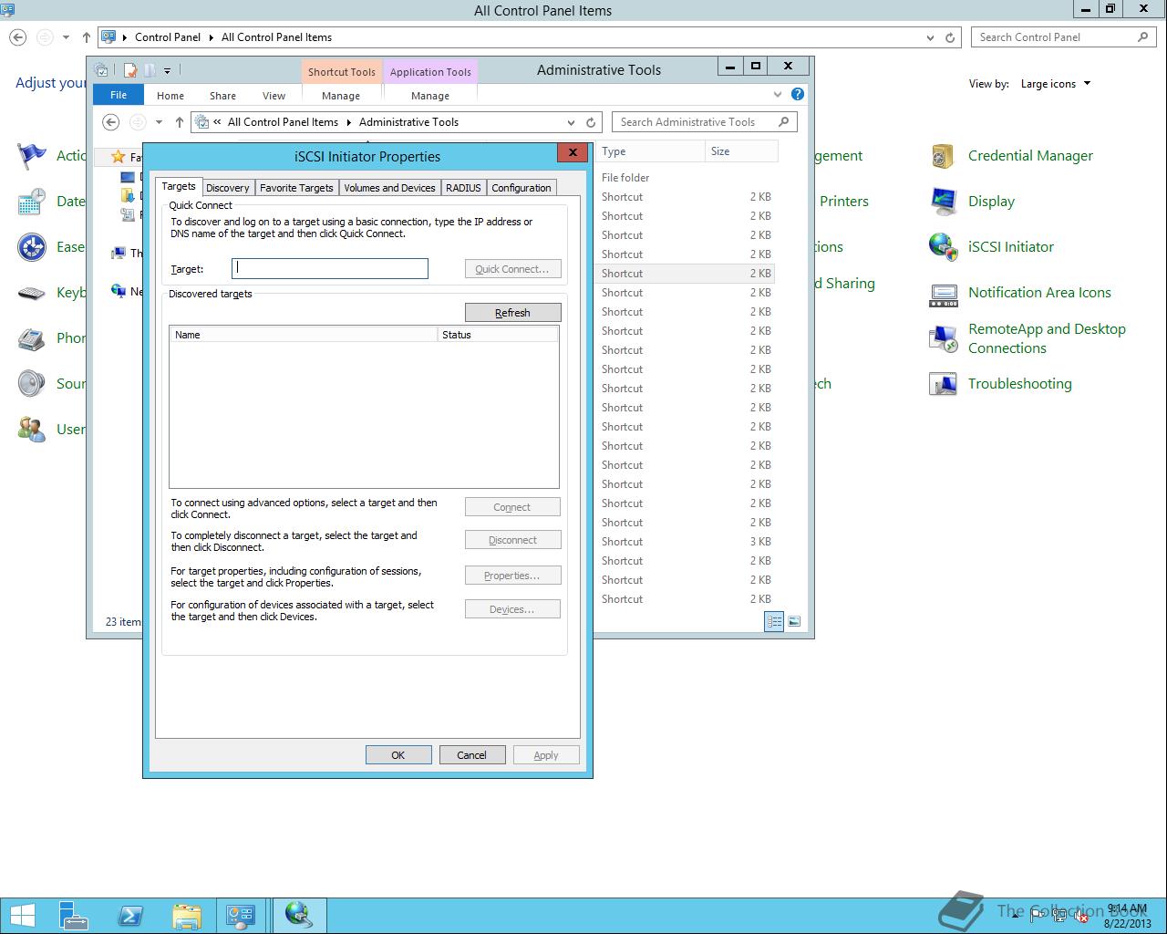Click the Quick Connect button
This screenshot has height=934, width=1167.
click(512, 269)
